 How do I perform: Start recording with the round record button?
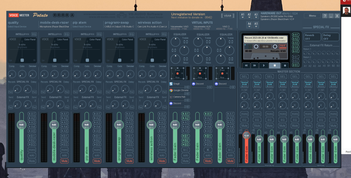285,65
